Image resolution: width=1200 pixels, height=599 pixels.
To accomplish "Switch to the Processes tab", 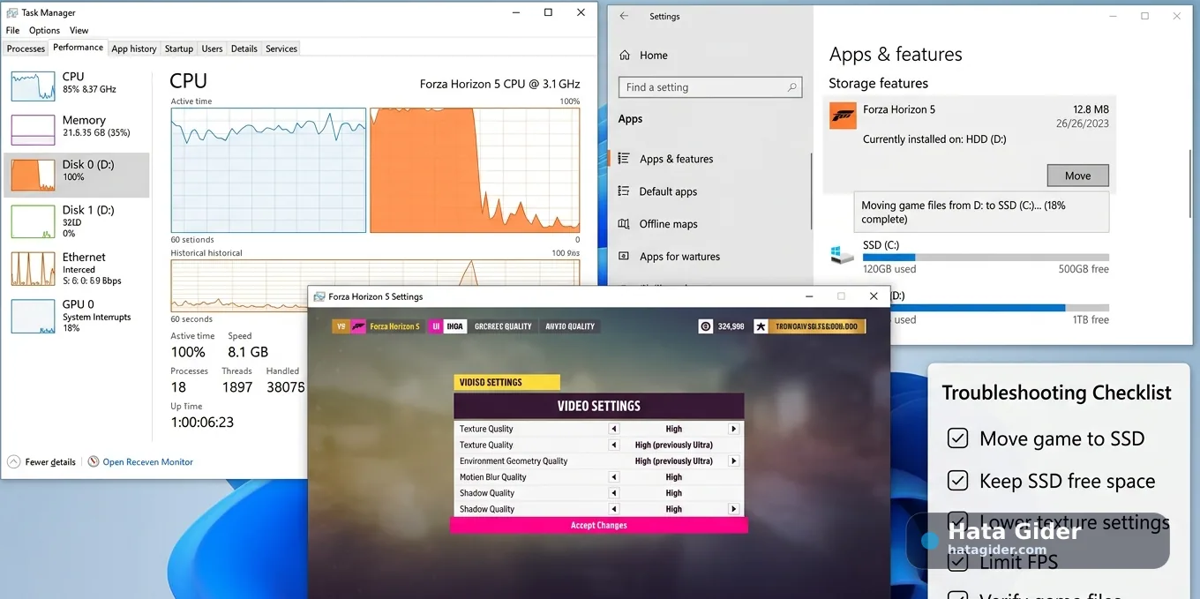I will tap(26, 49).
